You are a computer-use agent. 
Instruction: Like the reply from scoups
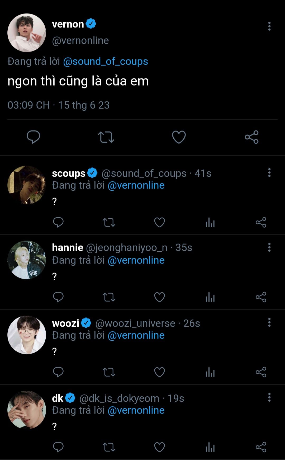159,222
